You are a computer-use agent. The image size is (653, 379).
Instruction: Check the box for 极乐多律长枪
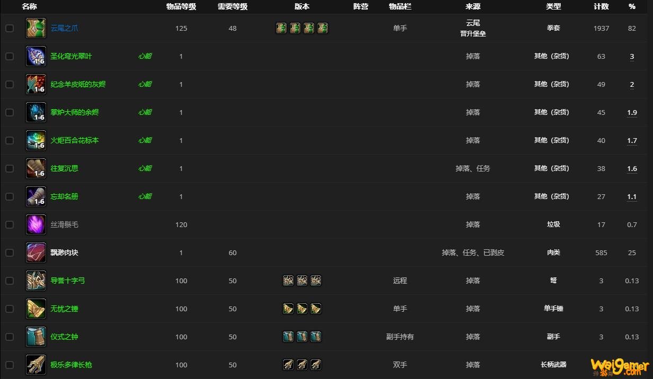(10, 365)
